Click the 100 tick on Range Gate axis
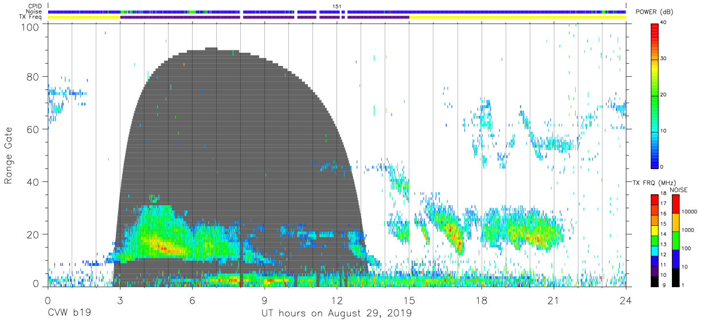The image size is (704, 325). (x=30, y=26)
